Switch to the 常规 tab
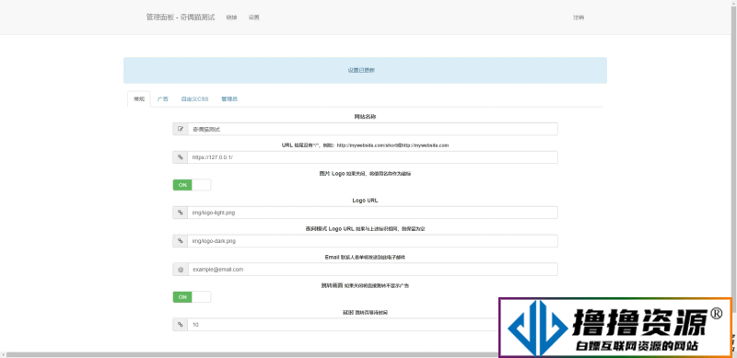Screen dimensions: 737x358 [x=139, y=99]
